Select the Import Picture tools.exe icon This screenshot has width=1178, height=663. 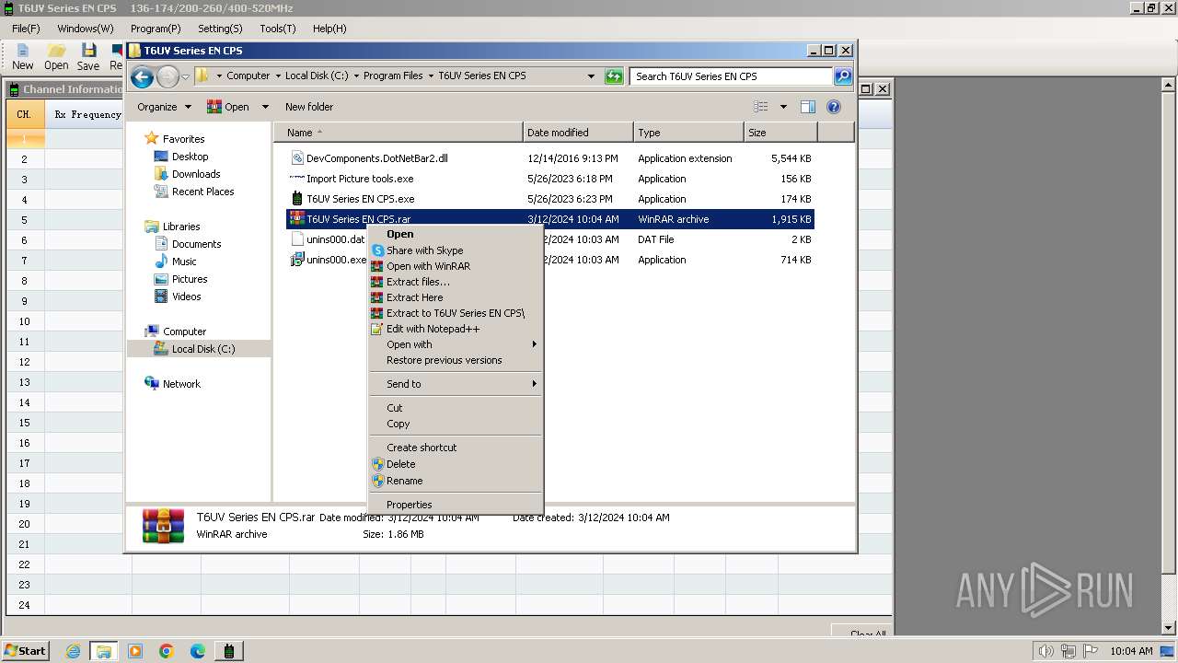pyautogui.click(x=297, y=179)
